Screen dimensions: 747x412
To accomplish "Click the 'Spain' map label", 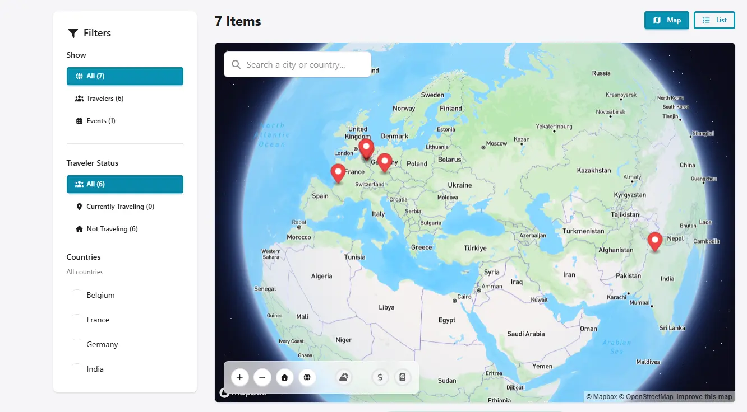I will click(x=320, y=196).
